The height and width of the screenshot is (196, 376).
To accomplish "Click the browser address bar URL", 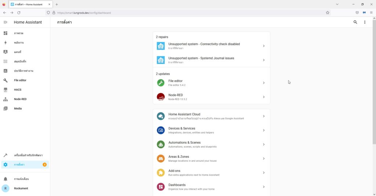I will point(84,13).
